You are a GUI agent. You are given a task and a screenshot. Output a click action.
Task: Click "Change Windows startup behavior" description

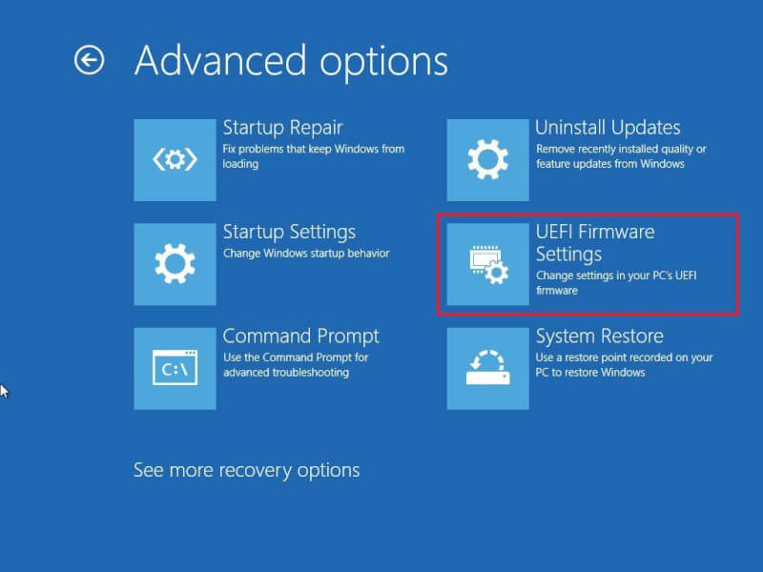pyautogui.click(x=306, y=254)
